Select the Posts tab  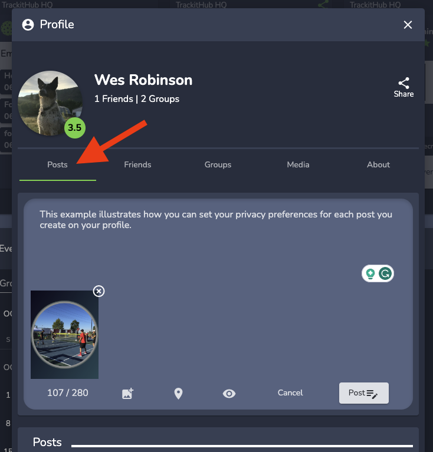57,165
